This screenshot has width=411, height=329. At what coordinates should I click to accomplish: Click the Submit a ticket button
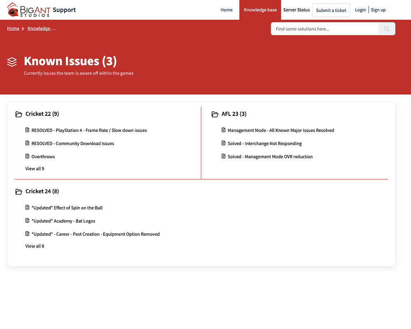click(331, 10)
